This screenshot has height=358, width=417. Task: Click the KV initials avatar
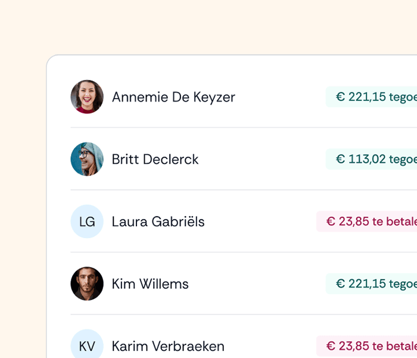coord(87,345)
